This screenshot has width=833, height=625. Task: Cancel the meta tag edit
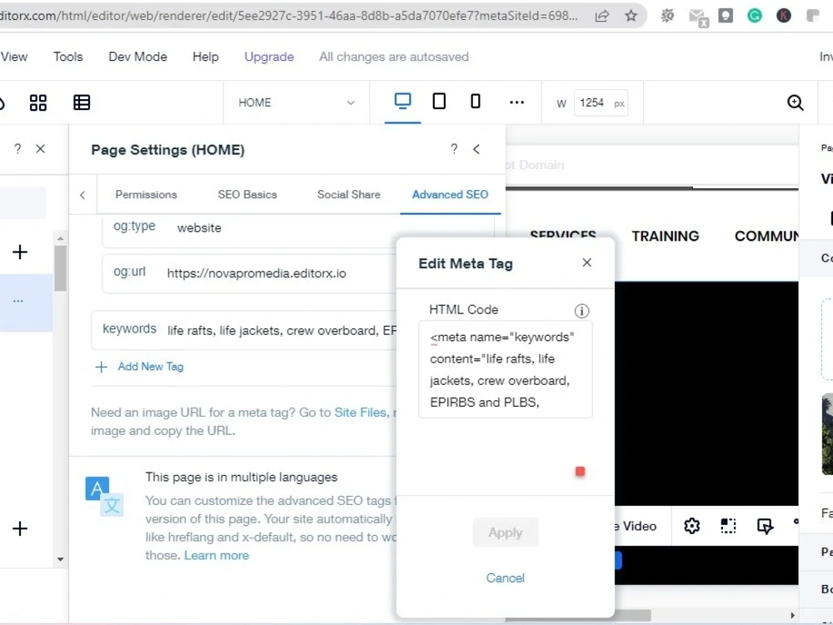click(x=506, y=578)
